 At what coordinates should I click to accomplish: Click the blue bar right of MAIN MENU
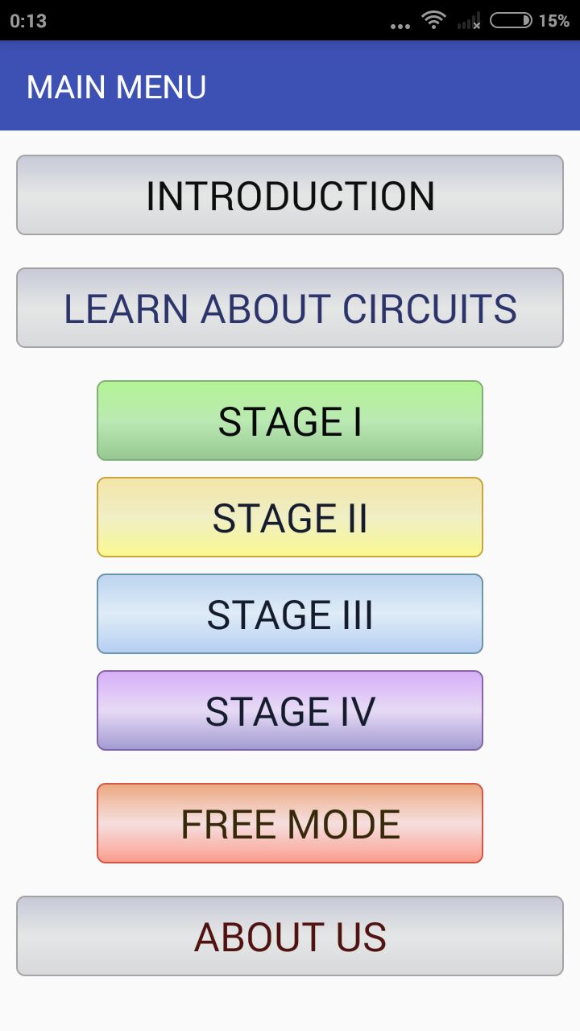pos(403,87)
